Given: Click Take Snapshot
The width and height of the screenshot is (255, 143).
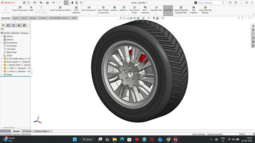Looking at the screenshot, I should (x=194, y=10).
